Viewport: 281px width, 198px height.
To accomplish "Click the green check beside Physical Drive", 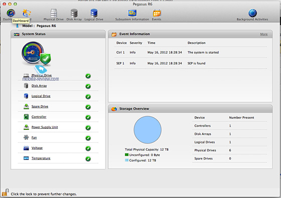I will (x=88, y=76).
